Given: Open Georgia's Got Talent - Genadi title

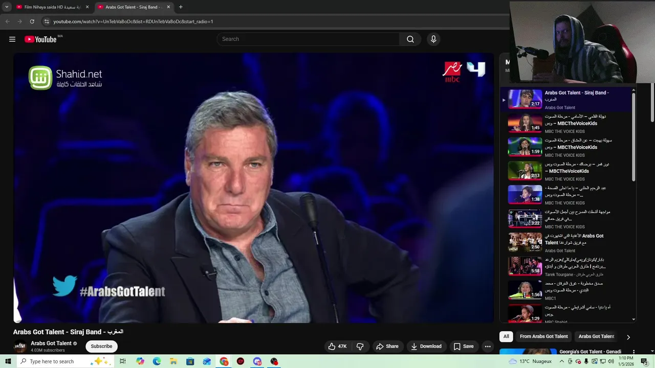Looking at the screenshot, I should [590, 352].
